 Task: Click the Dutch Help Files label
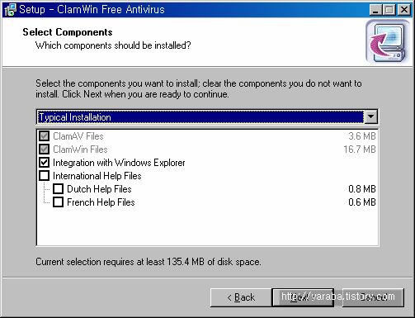point(99,189)
